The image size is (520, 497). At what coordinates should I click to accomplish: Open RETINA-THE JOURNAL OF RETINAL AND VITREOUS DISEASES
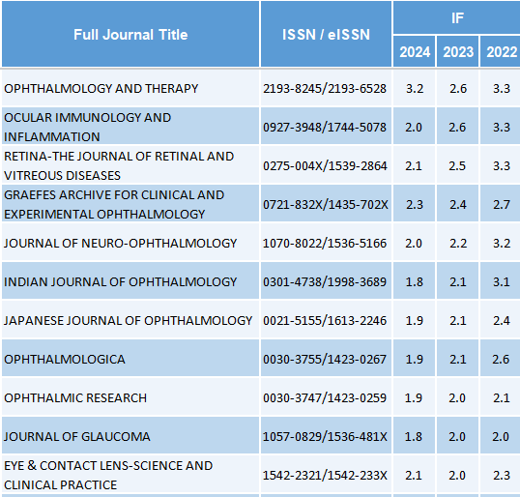119,166
